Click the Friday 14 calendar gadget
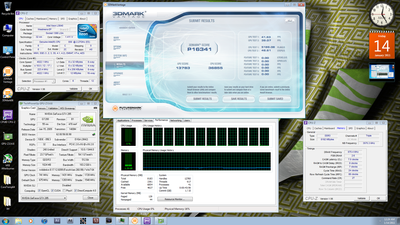 382,45
